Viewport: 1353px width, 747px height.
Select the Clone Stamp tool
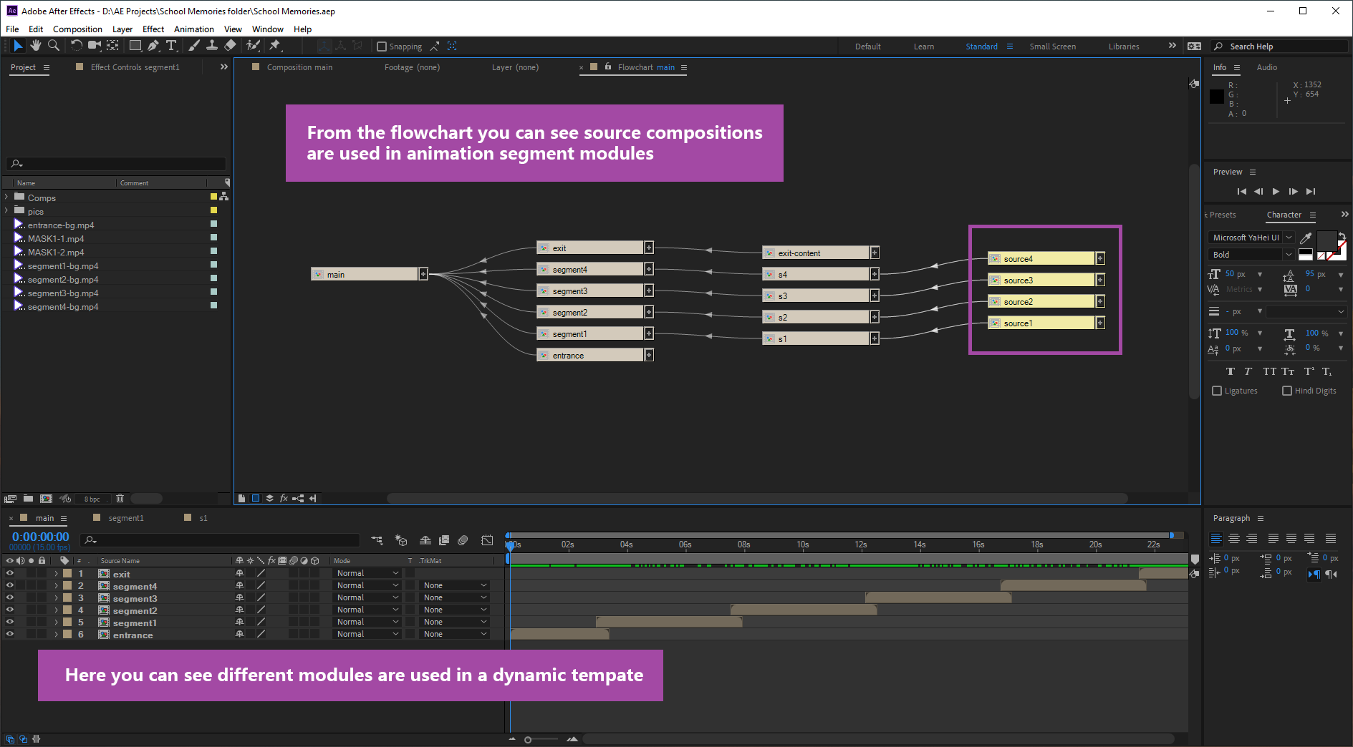212,46
